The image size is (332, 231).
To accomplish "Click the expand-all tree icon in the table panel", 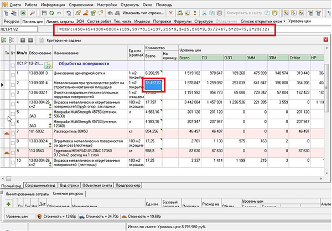I will (4, 40).
